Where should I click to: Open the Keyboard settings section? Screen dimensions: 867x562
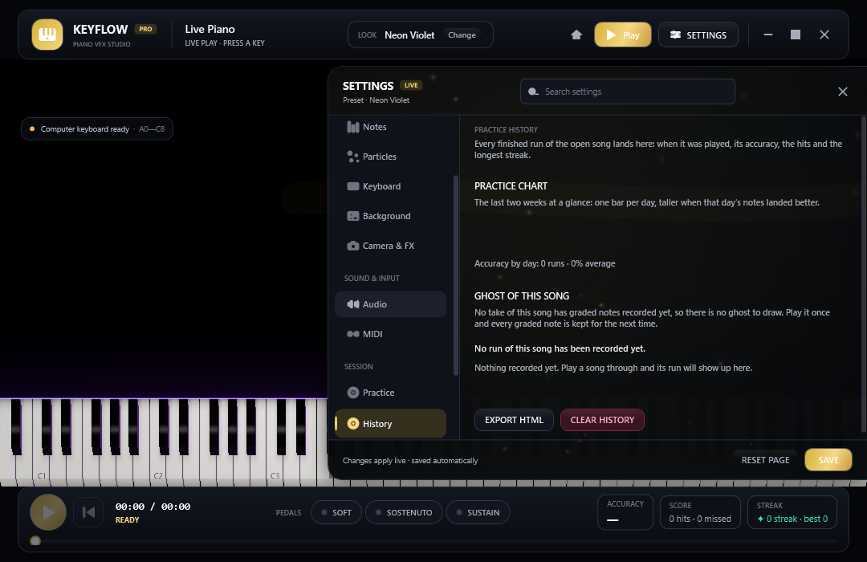pos(390,186)
